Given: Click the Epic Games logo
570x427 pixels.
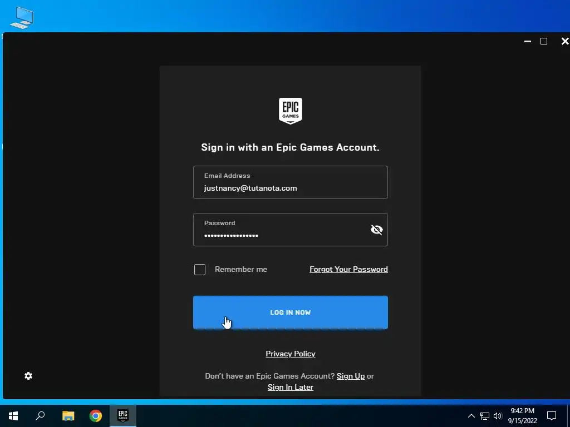Looking at the screenshot, I should 290,111.
